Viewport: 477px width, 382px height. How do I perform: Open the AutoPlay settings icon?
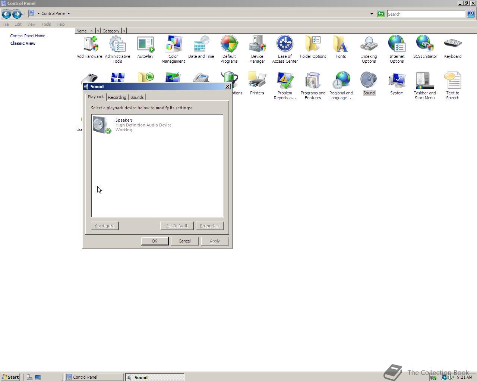pos(145,47)
